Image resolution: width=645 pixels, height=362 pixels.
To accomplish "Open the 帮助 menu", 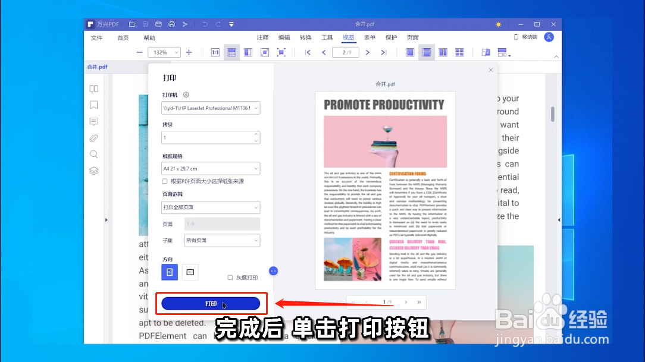I will pyautogui.click(x=149, y=38).
